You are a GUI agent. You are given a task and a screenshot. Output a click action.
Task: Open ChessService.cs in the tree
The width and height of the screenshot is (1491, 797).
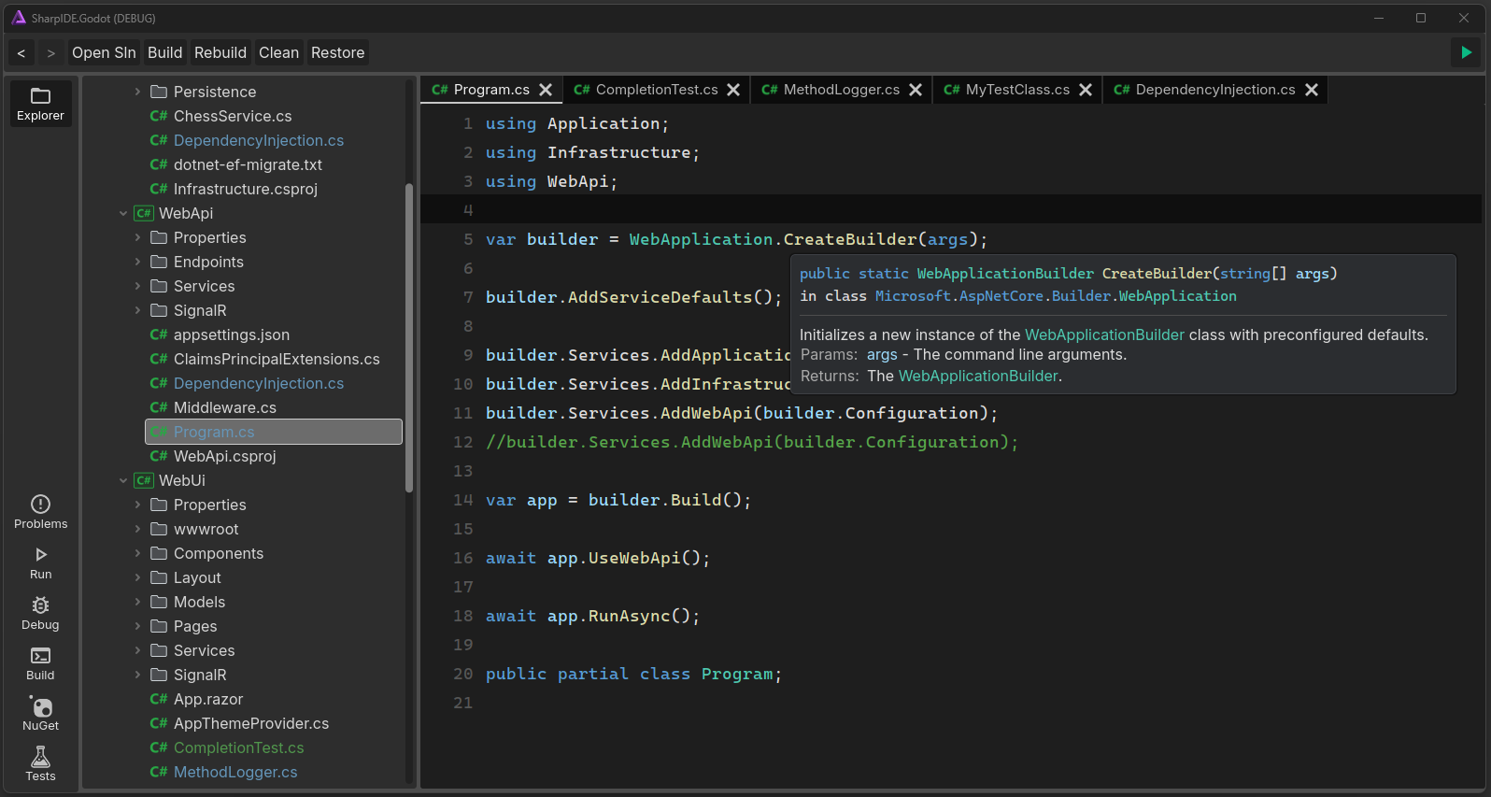click(233, 116)
